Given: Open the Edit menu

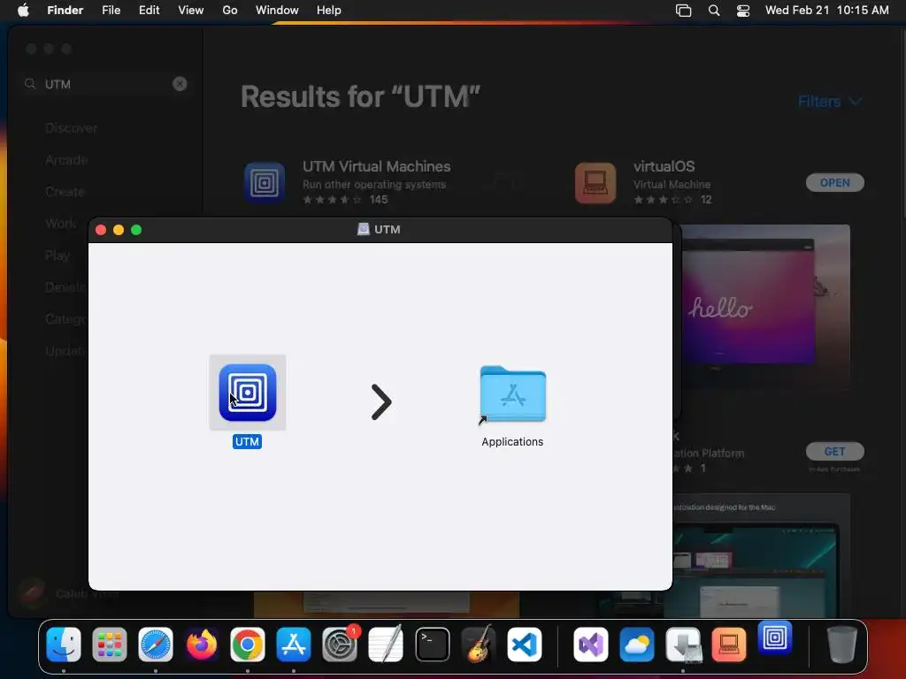Looking at the screenshot, I should pyautogui.click(x=149, y=11).
